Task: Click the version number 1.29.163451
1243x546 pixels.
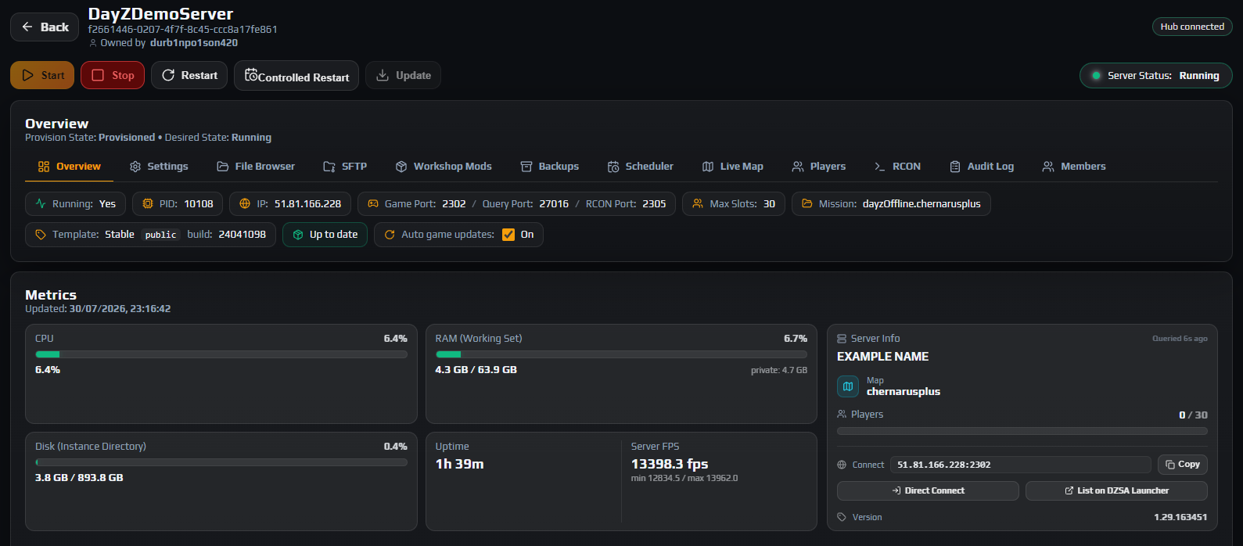Action: [x=1180, y=517]
